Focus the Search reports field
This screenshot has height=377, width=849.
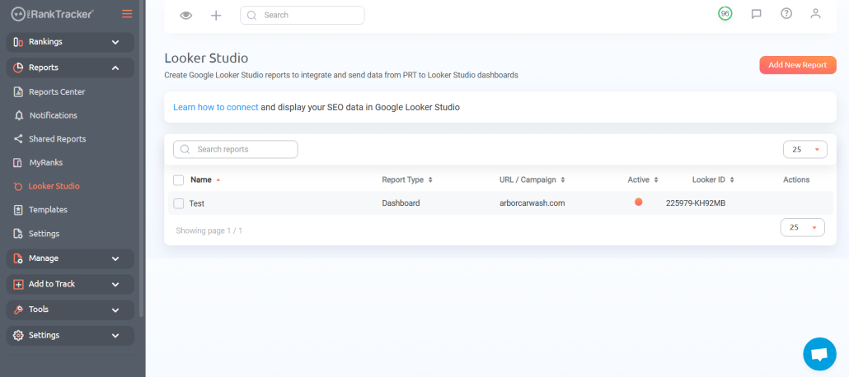[x=236, y=149]
